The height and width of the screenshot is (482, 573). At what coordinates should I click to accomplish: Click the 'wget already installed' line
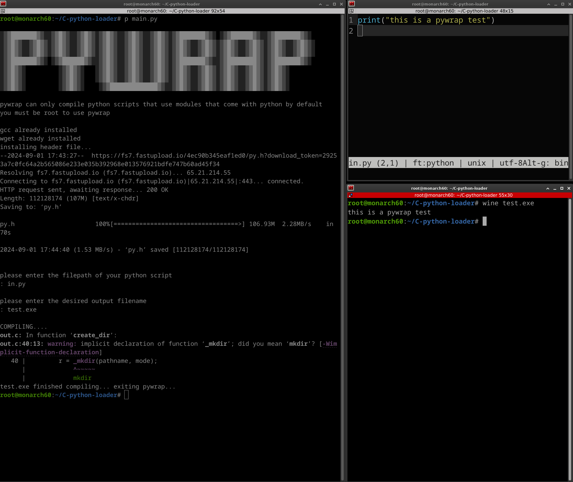[x=40, y=139]
